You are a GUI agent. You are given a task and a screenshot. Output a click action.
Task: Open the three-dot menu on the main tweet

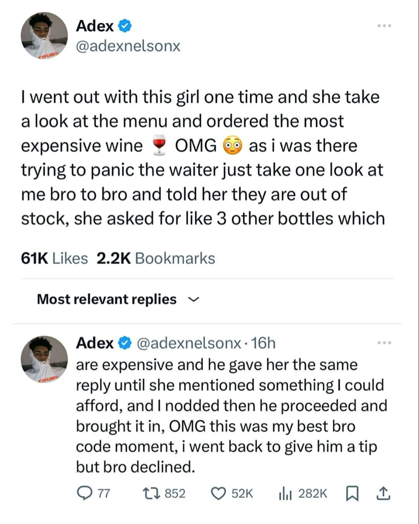click(x=384, y=26)
